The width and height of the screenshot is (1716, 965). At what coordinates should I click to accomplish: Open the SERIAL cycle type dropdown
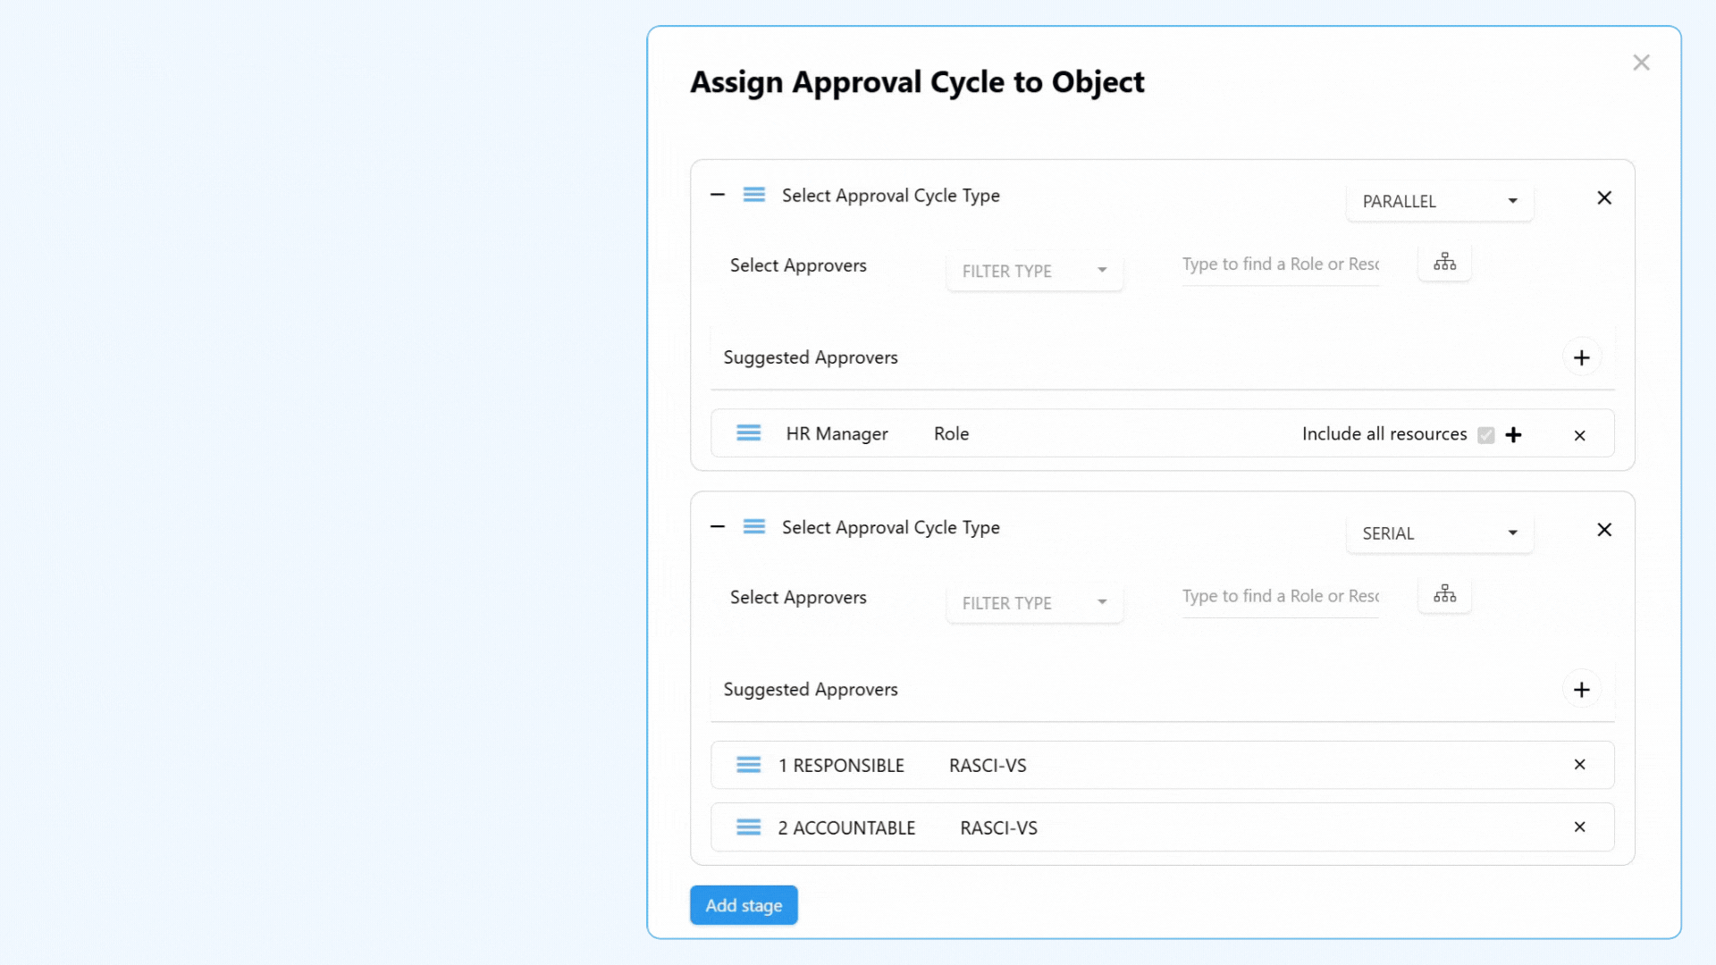pyautogui.click(x=1439, y=533)
